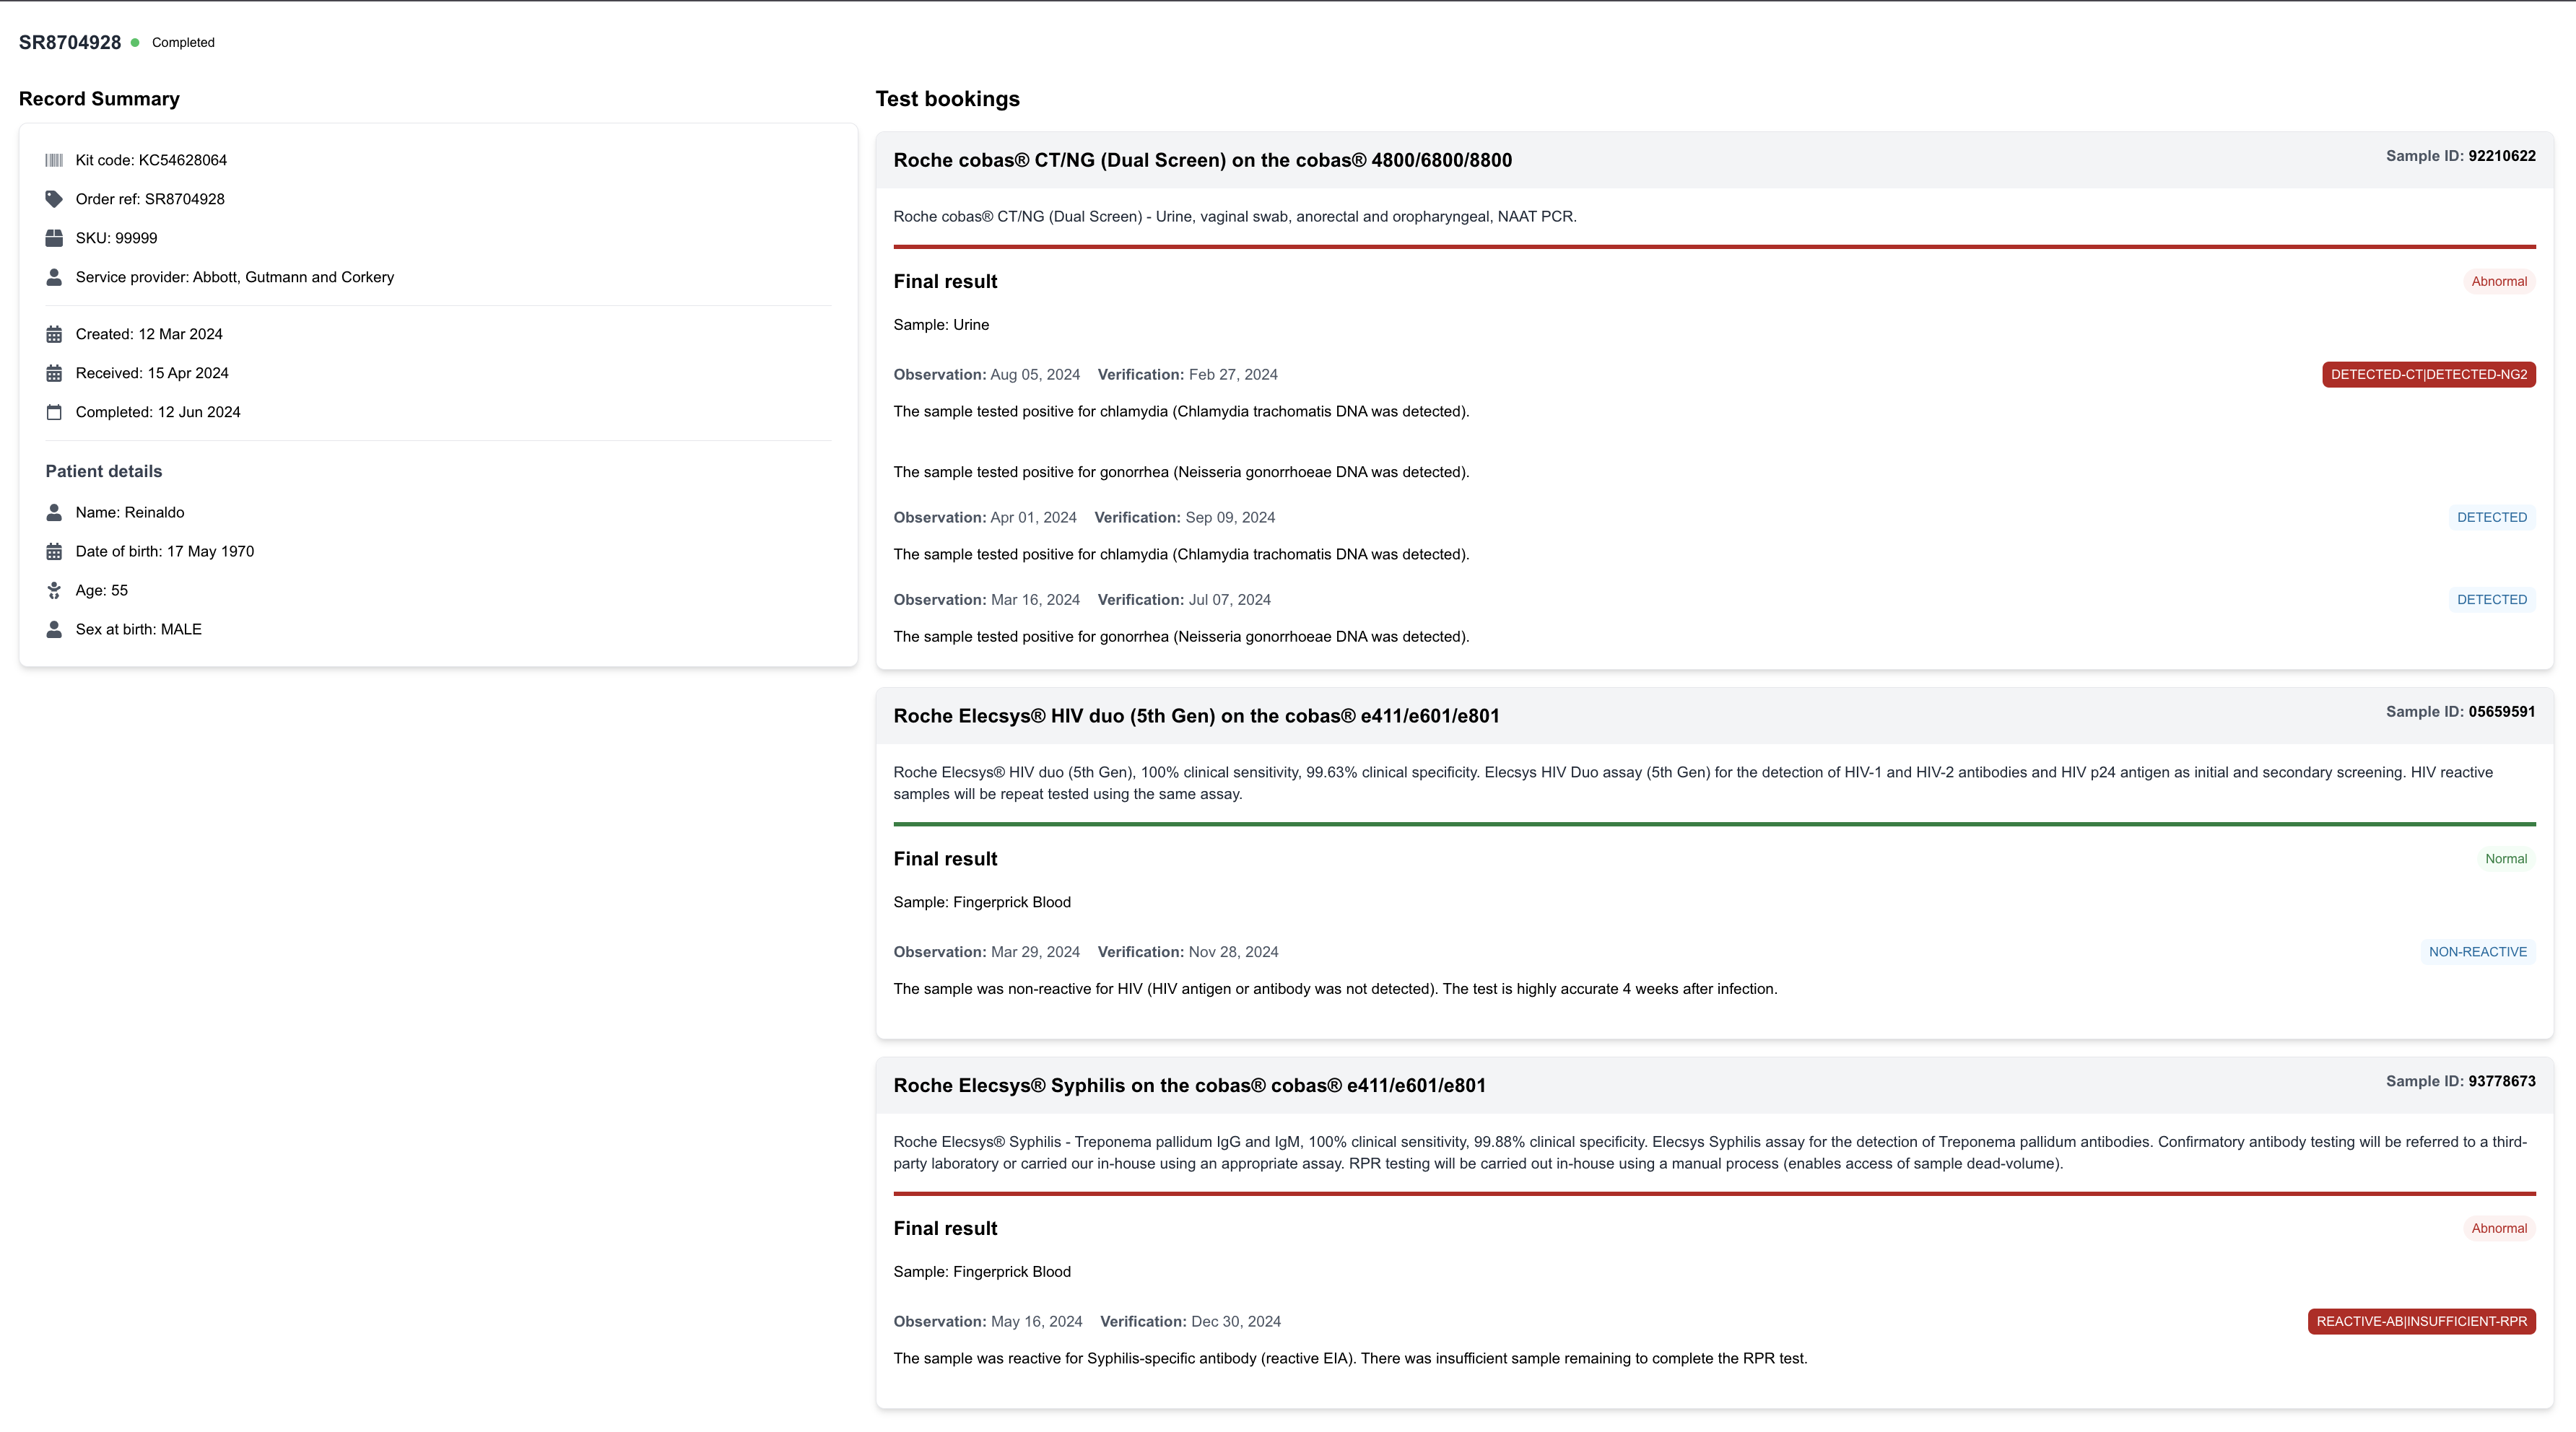
Task: Click SKU: 99999 text
Action: point(116,238)
